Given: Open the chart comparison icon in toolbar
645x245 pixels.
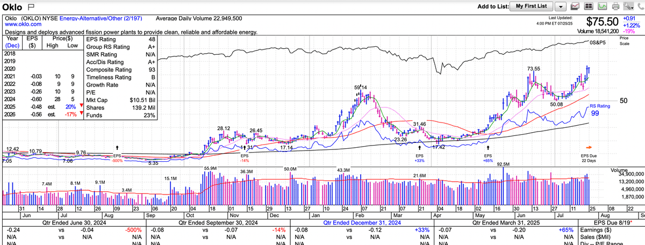Looking at the screenshot, I should tap(575, 6).
